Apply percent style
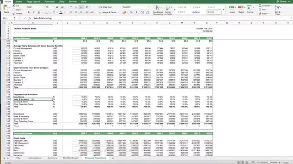The width and height of the screenshot is (293, 164). (x=131, y=12)
